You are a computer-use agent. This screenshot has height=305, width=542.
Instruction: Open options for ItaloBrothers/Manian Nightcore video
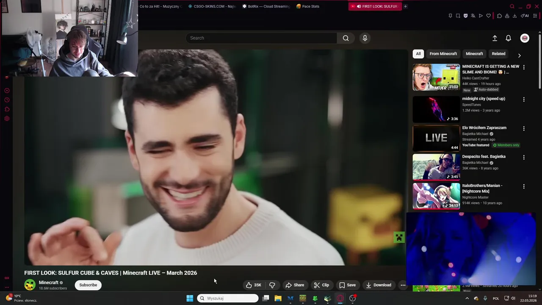524,186
